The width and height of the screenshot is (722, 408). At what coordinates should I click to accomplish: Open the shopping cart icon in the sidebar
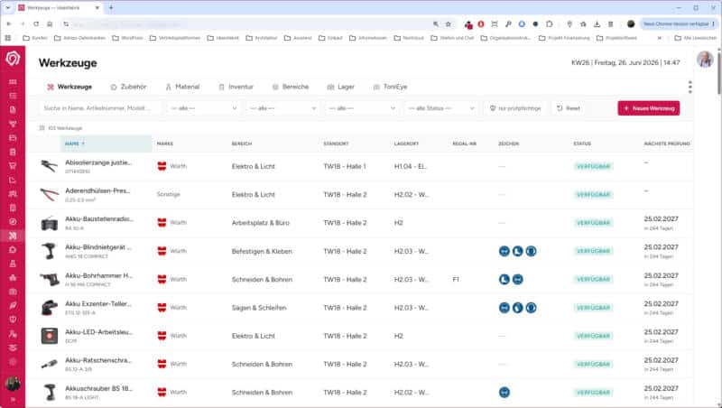pos(13,166)
